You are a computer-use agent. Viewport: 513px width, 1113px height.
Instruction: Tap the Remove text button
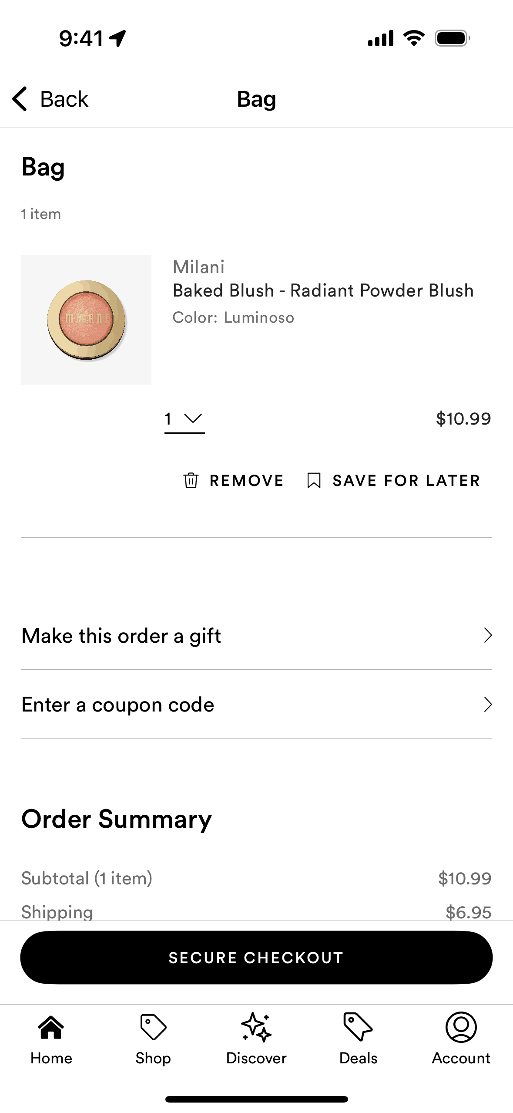click(246, 481)
